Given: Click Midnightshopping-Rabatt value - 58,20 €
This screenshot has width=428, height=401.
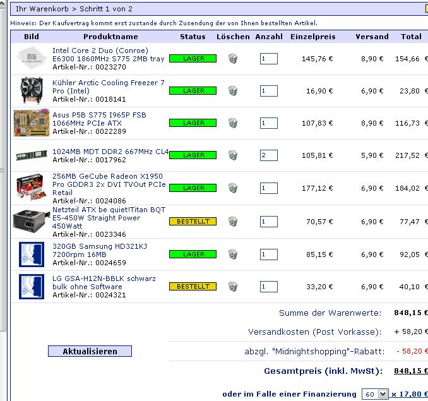Looking at the screenshot, I should point(412,351).
